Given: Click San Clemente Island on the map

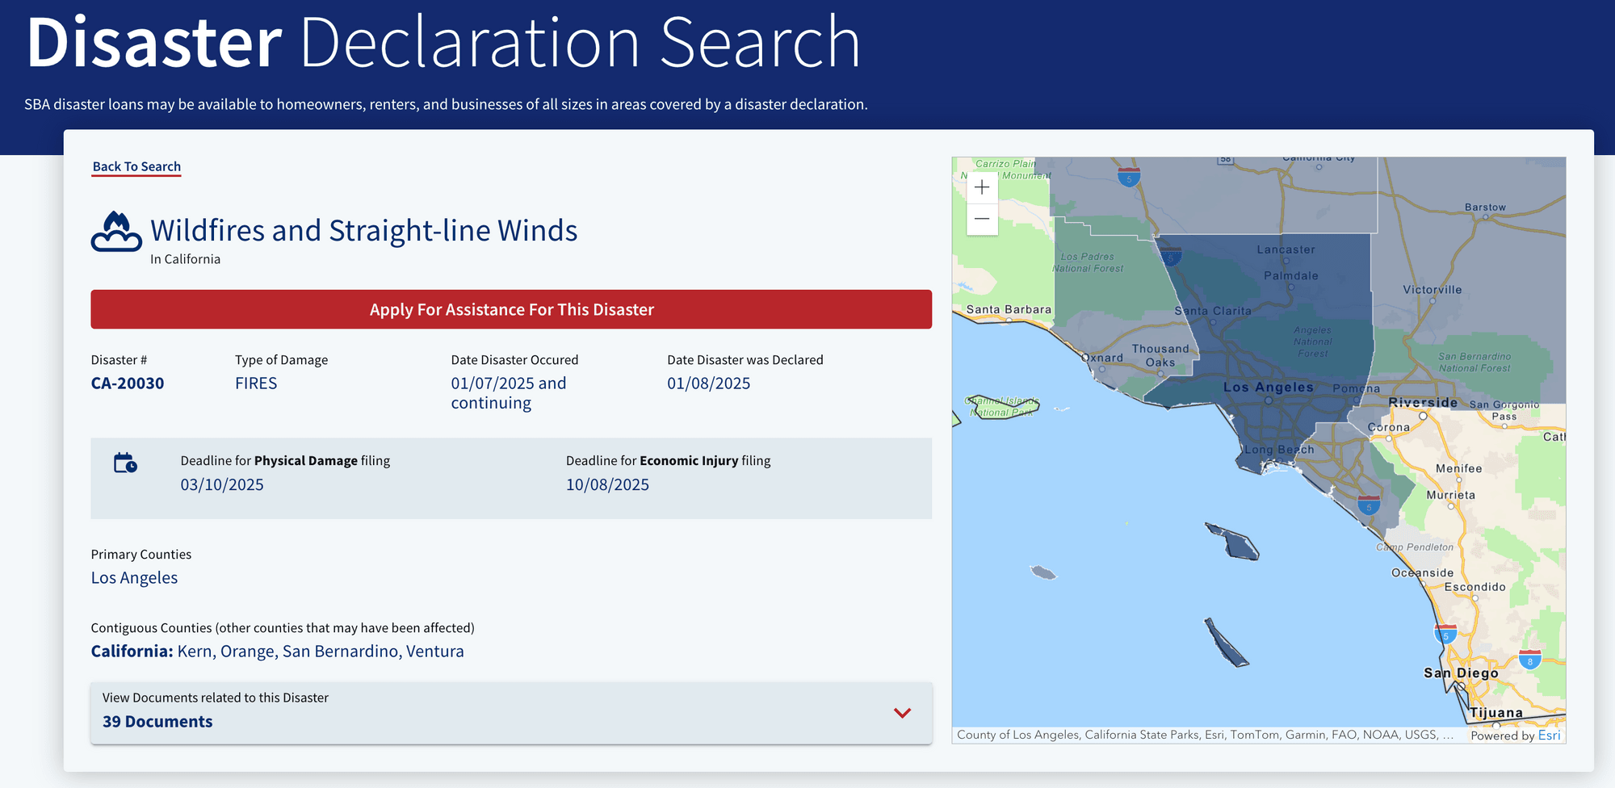Looking at the screenshot, I should pyautogui.click(x=1225, y=643).
